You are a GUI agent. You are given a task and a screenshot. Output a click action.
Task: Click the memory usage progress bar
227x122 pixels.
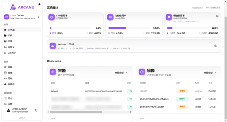[x=129, y=28]
